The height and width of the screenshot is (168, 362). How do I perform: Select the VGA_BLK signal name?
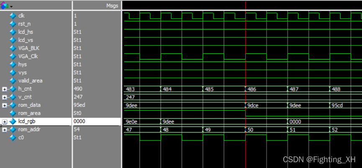coord(29,48)
